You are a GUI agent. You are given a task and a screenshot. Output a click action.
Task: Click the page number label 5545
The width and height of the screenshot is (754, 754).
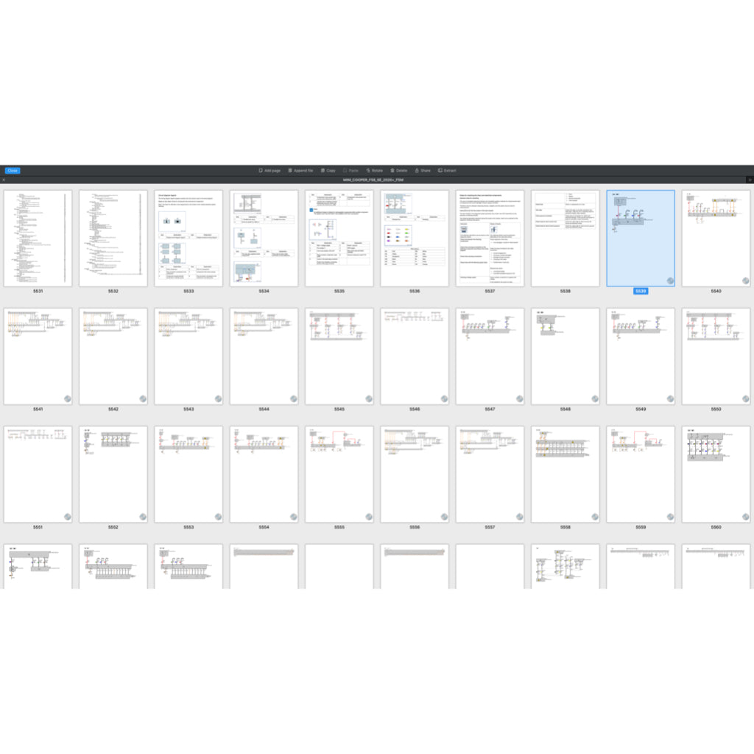(339, 409)
